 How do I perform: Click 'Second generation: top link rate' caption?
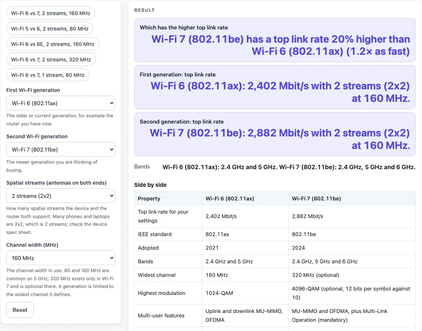coord(182,122)
